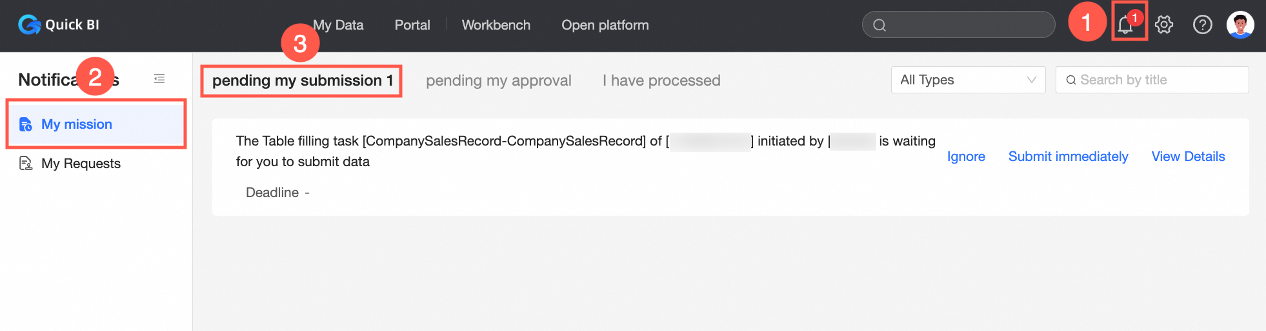
Task: Click the Ignore link
Action: (x=966, y=156)
